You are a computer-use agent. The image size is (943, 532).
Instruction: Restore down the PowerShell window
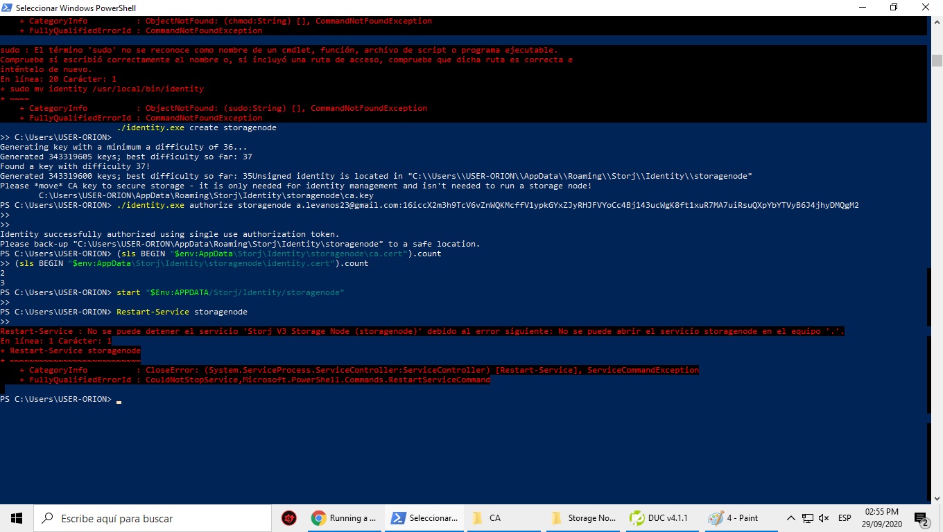tap(894, 8)
